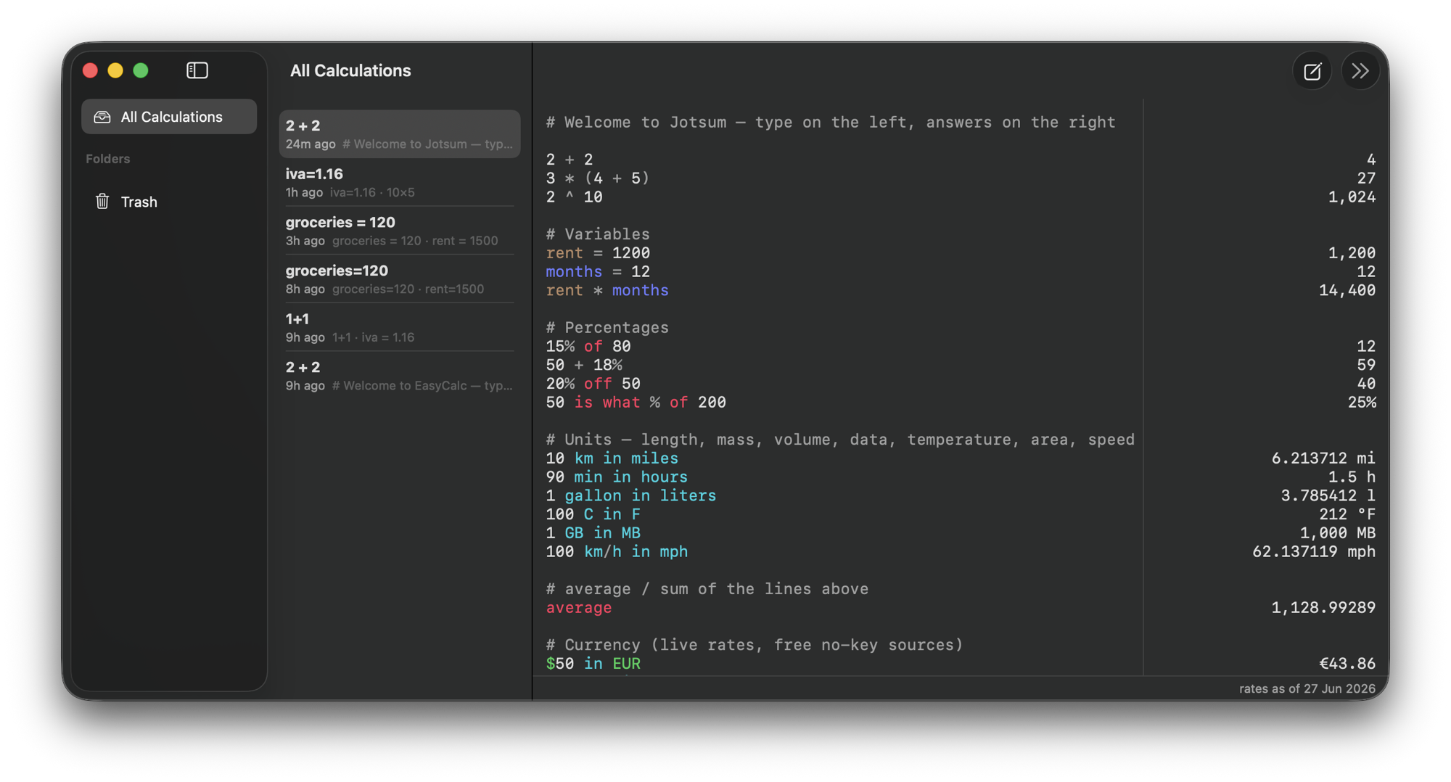Click the '$50 in EUR' line
The height and width of the screenshot is (782, 1451).
(593, 663)
